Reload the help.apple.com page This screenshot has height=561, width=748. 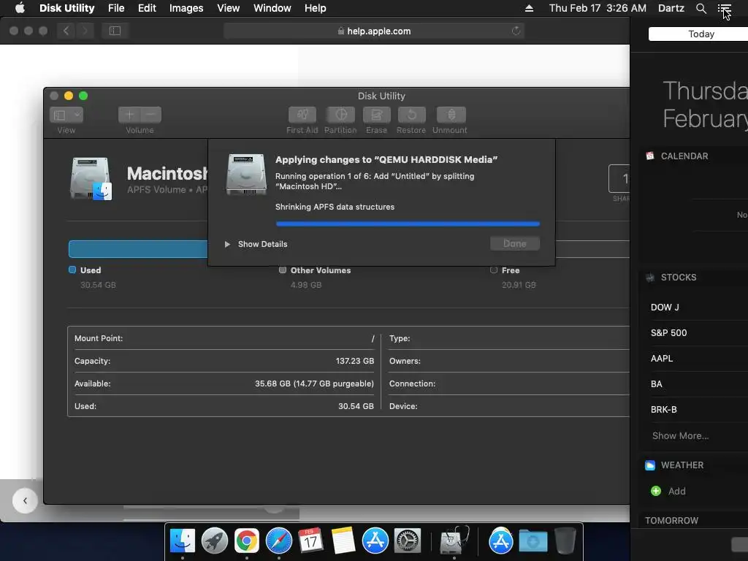tap(516, 31)
